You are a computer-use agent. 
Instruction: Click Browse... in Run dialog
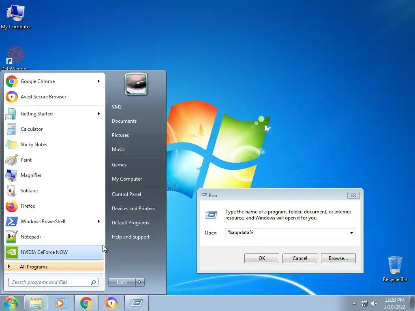[x=338, y=258]
